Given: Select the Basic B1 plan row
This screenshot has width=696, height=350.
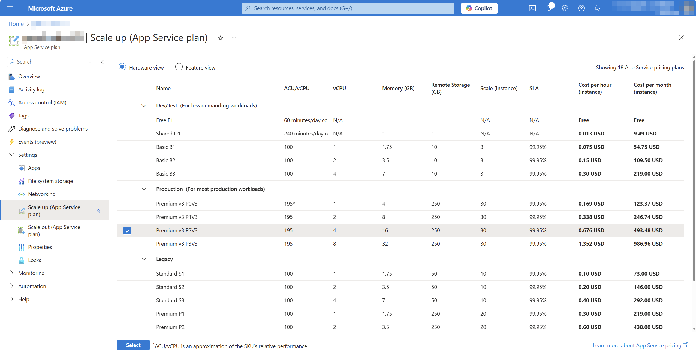Looking at the screenshot, I should coord(400,147).
